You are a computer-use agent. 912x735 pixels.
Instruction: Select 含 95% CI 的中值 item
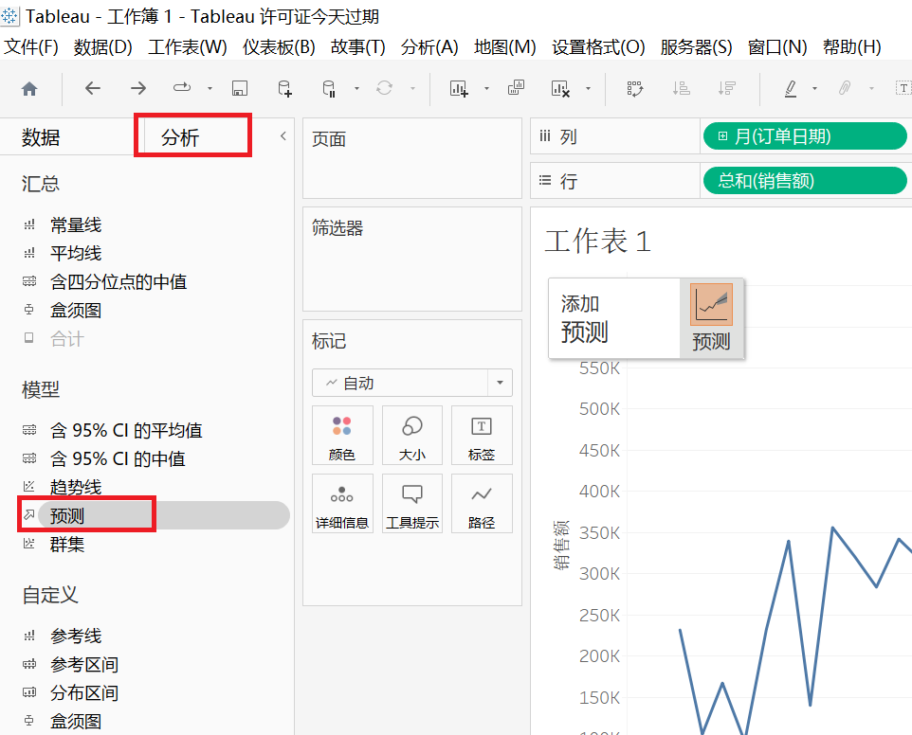118,459
